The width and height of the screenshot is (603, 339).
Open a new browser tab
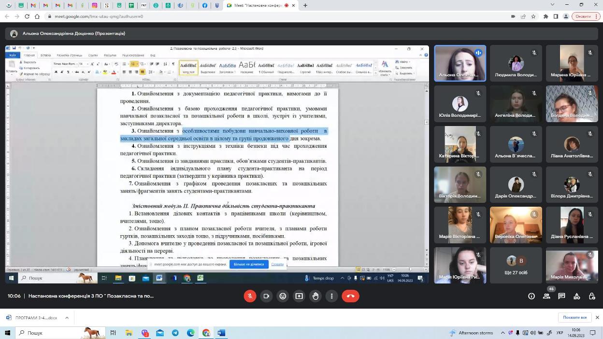tap(305, 5)
